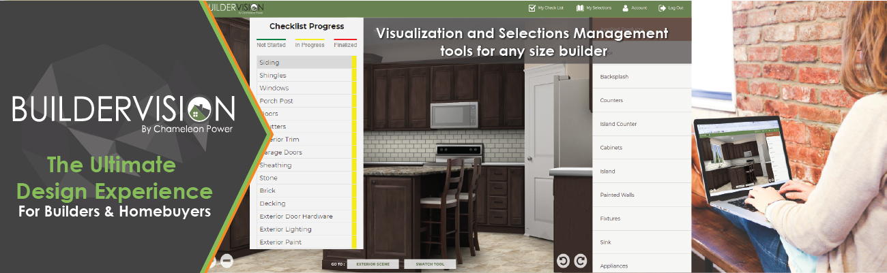Click the Log Out arrow icon
The image size is (887, 273).
[x=662, y=8]
